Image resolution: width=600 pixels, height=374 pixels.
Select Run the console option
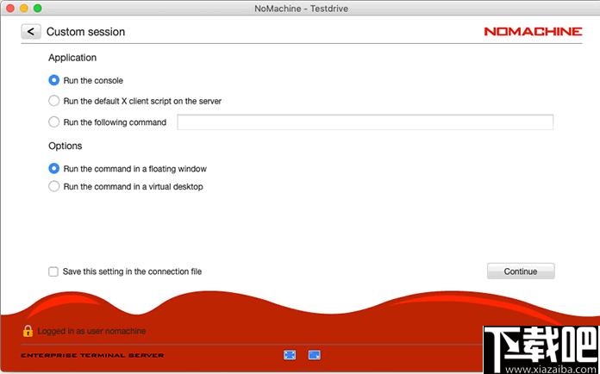[54, 80]
